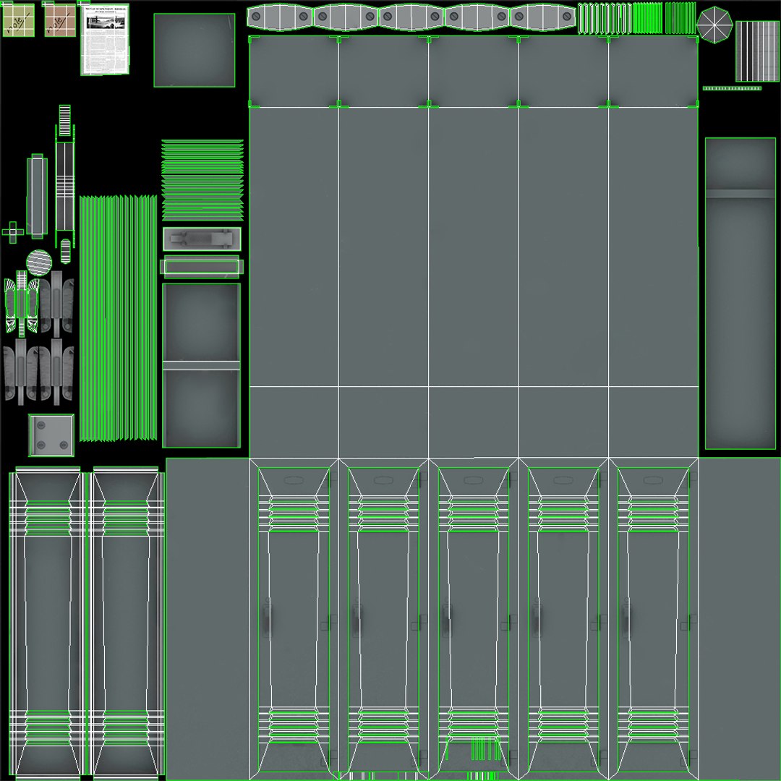
Task: Click the grayscale vertical-striped square island
Action: tap(757, 51)
